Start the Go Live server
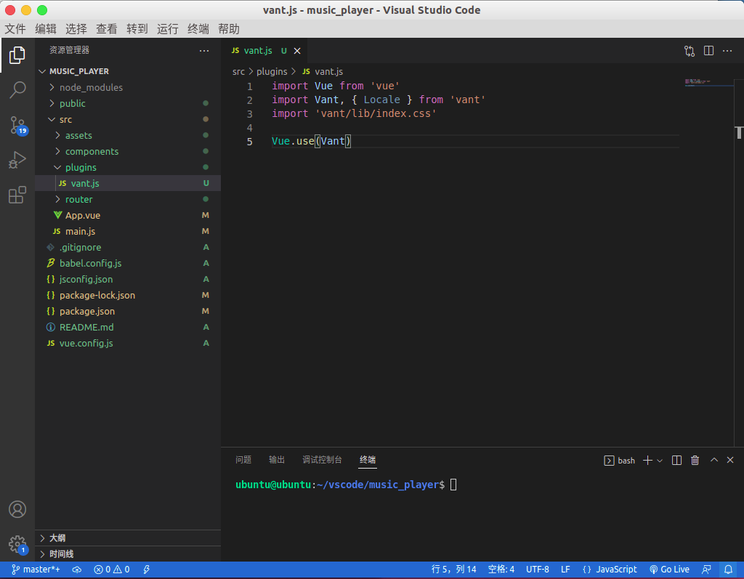Viewport: 744px width, 579px height. [x=669, y=570]
